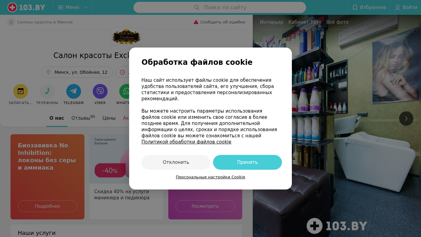Accept cookies with Принять button

247,162
